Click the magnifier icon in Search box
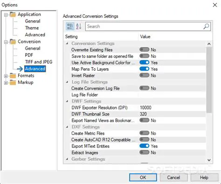This screenshot has height=184, width=221. click(206, 27)
